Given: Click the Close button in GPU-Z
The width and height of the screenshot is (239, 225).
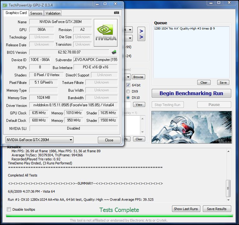Looking at the screenshot, I should pos(109,140).
